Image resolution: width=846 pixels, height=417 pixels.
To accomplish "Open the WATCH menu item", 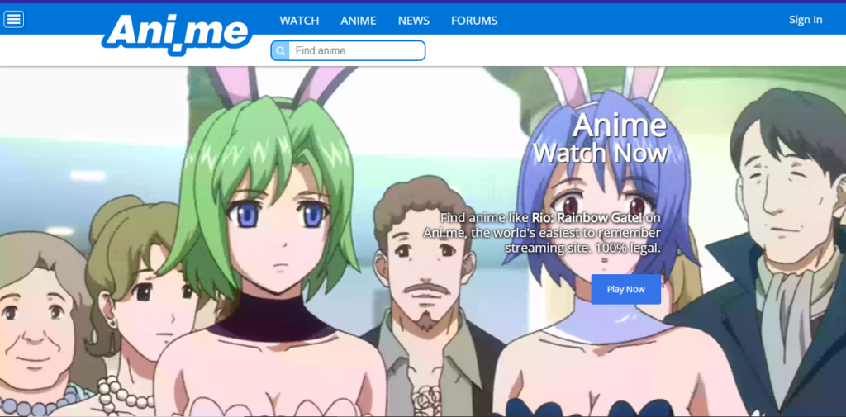I will coord(299,20).
